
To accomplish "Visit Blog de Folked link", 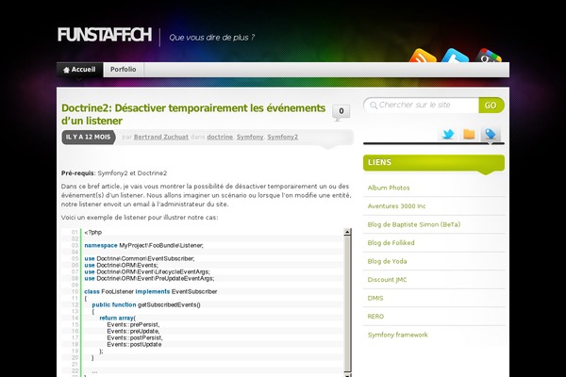I will pyautogui.click(x=391, y=243).
